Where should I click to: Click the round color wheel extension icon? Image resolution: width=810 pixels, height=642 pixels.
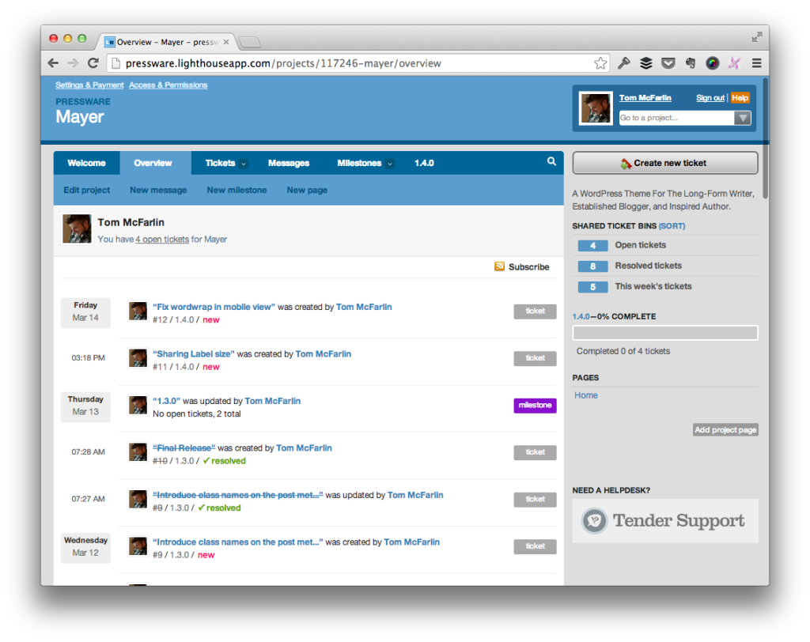tap(713, 63)
